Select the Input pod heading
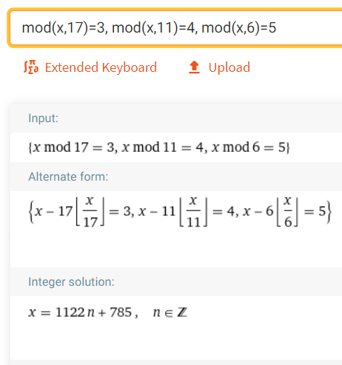 coord(43,118)
